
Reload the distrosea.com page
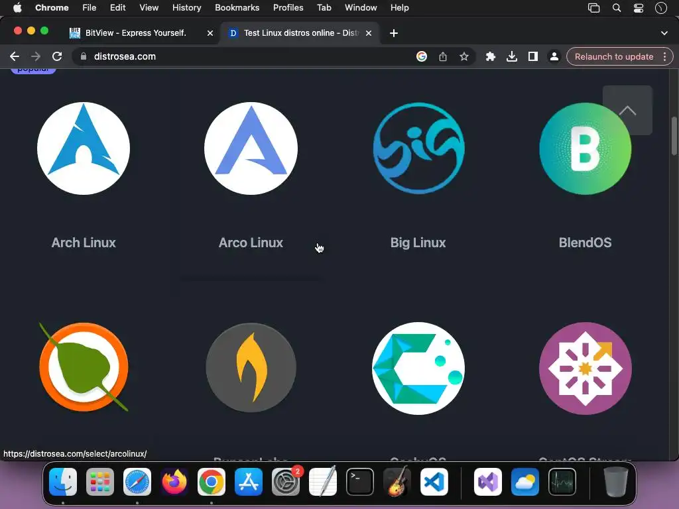point(57,56)
